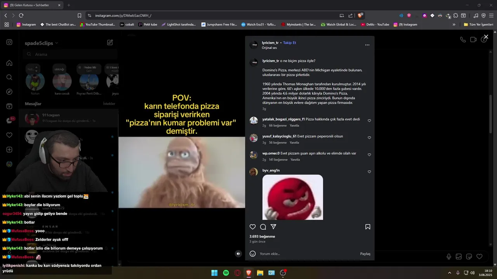The width and height of the screenshot is (497, 279).
Task: Reply to yusuf_kalaycioglu_61 via 'Yanıtla'
Action: pos(294,143)
